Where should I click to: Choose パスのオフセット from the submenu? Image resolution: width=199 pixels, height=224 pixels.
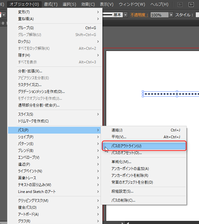[126, 153]
